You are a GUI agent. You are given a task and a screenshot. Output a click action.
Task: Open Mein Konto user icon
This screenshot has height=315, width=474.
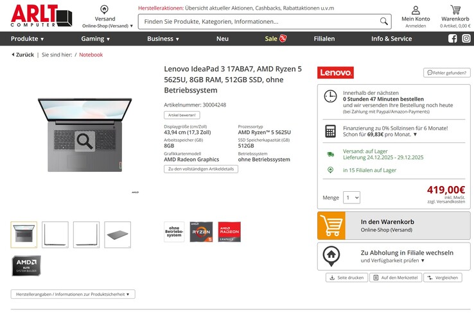(416, 10)
